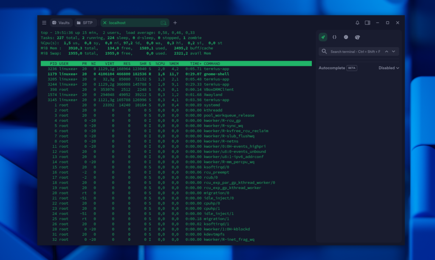This screenshot has width=435, height=260.
Task: Open the terminal Theme palette icon
Action: [357, 37]
